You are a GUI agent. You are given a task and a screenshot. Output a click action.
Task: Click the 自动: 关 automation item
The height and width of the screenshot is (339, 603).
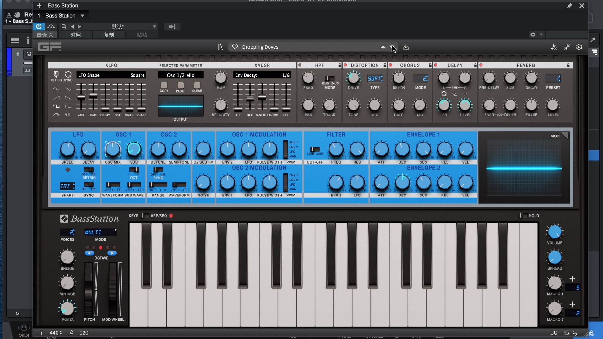45,35
